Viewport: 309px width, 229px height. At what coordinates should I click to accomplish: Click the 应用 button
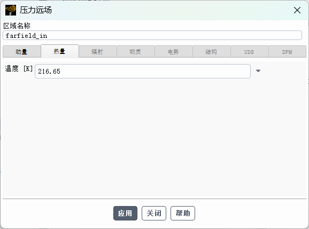point(125,213)
